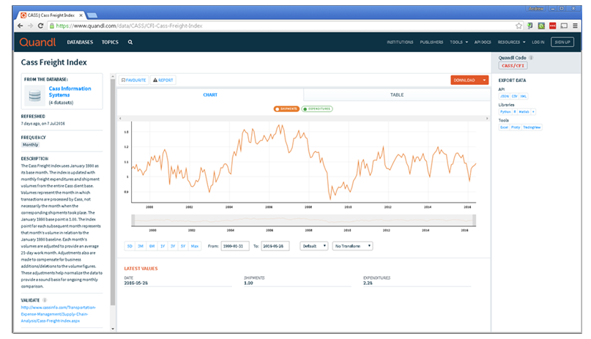
Task: Click the Report button
Action: point(163,81)
